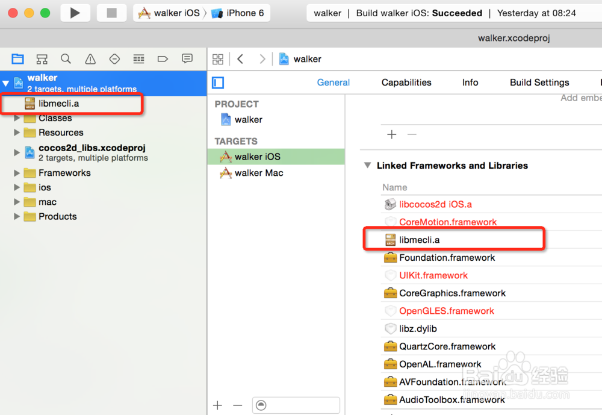Select AVFoundation.framework row

pyautogui.click(x=491, y=382)
